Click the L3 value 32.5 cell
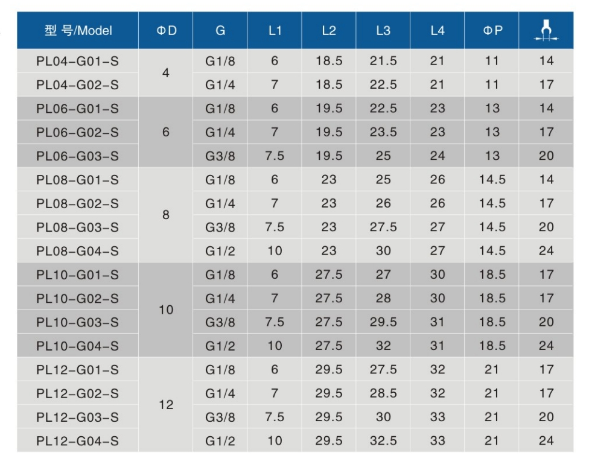This screenshot has width=589, height=470. point(383,441)
